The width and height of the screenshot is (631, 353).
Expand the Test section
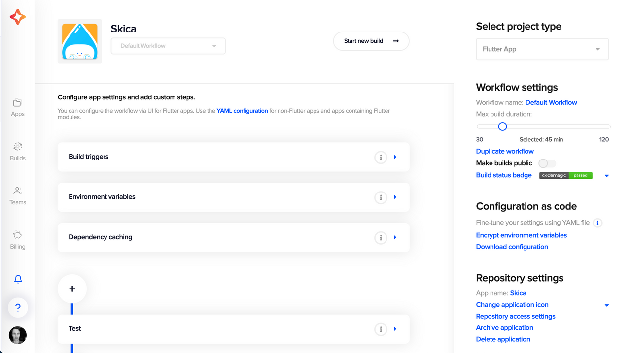[395, 329]
